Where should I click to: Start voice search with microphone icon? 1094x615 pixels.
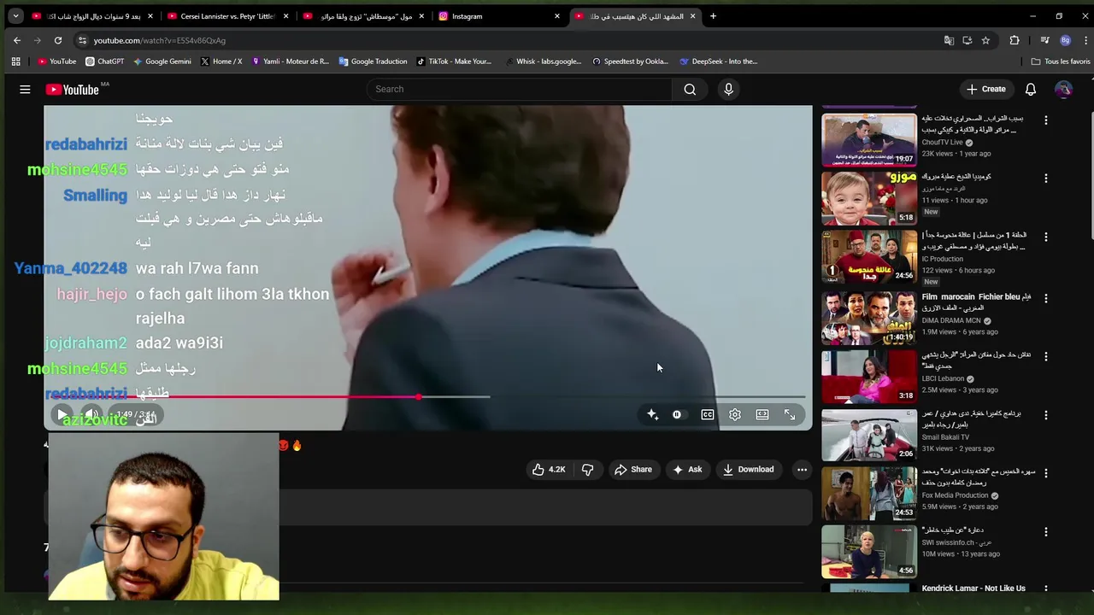[x=728, y=89]
